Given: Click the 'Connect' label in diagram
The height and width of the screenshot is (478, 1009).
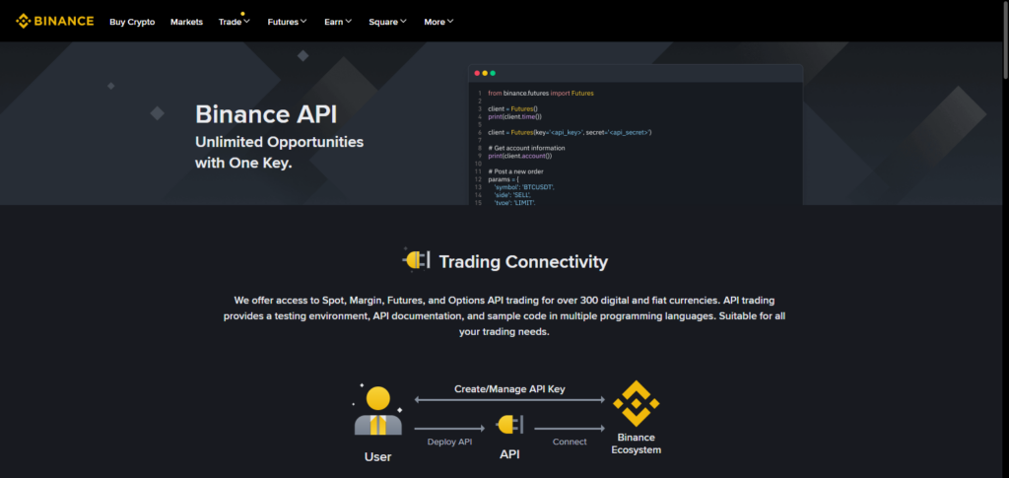Looking at the screenshot, I should pyautogui.click(x=570, y=442).
